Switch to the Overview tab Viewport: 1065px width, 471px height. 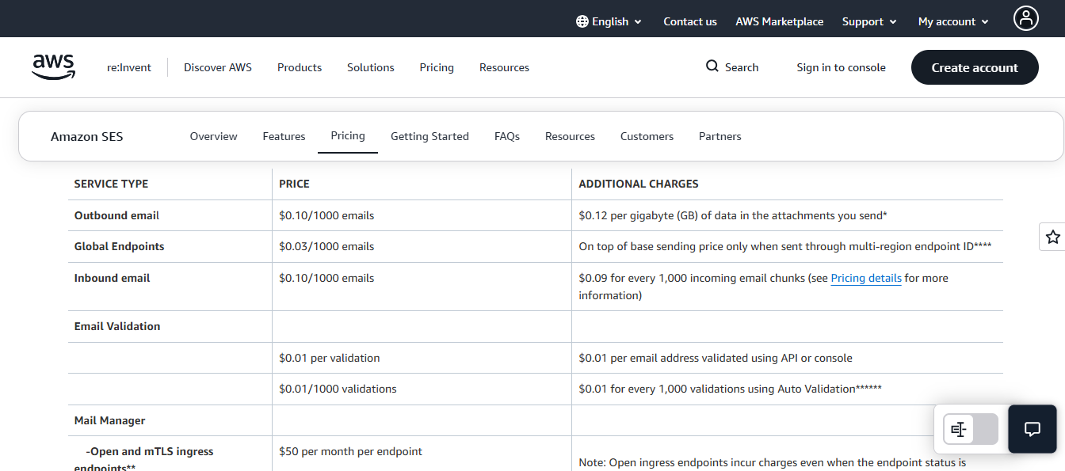(x=213, y=136)
